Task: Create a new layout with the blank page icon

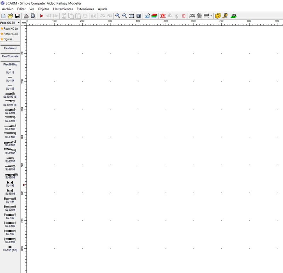Action: point(3,16)
